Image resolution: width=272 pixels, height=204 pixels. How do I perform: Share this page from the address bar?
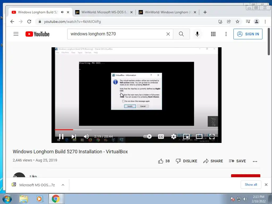tap(229, 22)
